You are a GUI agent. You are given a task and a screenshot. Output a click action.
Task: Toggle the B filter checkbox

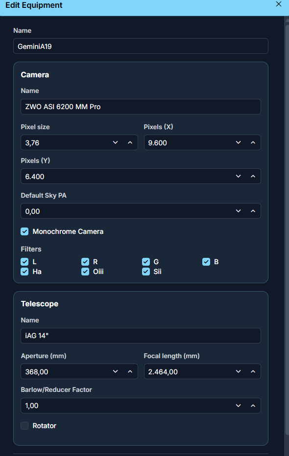(x=206, y=262)
